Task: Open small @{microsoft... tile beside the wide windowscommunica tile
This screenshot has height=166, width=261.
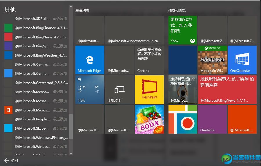Action: tap(90, 30)
